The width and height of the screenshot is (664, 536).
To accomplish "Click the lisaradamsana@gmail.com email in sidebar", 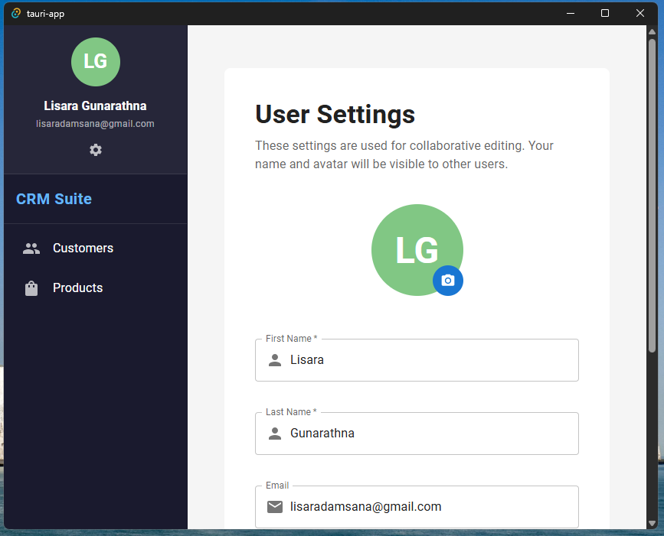I will pyautogui.click(x=95, y=123).
